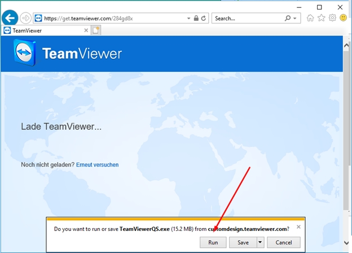Click the 'Lade TeamViewer...' text
The width and height of the screenshot is (352, 253).
click(61, 127)
